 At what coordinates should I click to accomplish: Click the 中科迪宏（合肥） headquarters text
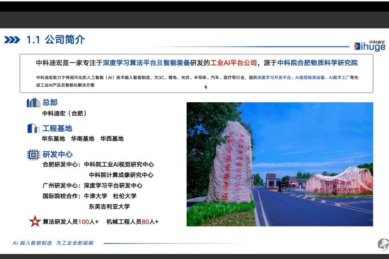[64, 114]
